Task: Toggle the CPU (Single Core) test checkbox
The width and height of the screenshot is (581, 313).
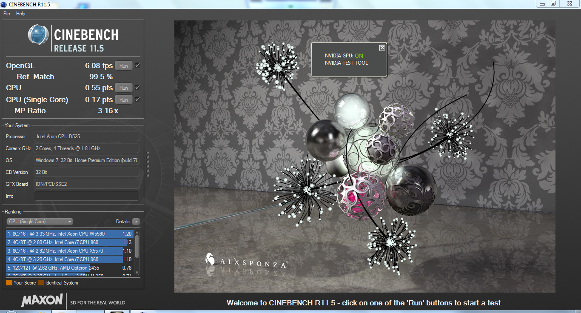Action: point(137,100)
